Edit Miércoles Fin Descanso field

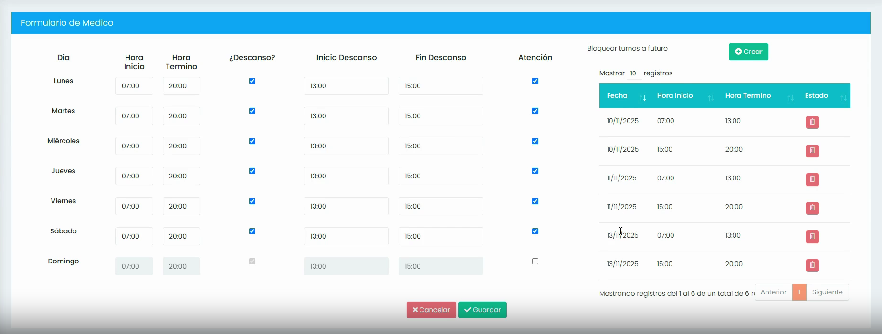(441, 146)
